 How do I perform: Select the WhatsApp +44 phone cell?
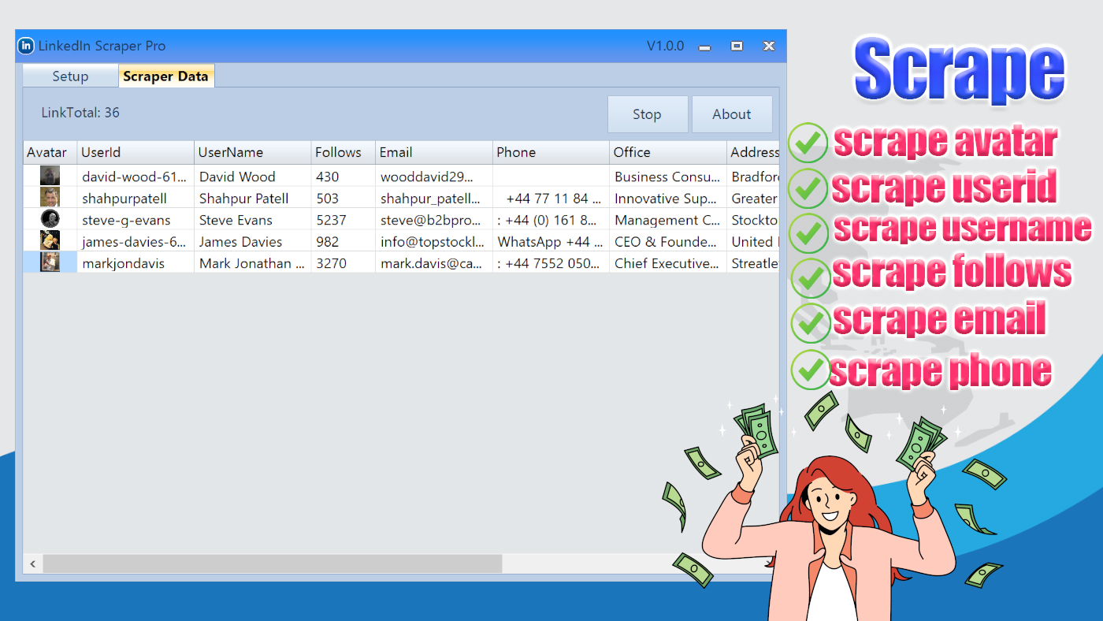[x=551, y=241]
